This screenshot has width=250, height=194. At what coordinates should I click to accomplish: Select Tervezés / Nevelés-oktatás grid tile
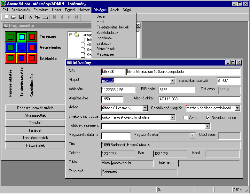[11, 37]
